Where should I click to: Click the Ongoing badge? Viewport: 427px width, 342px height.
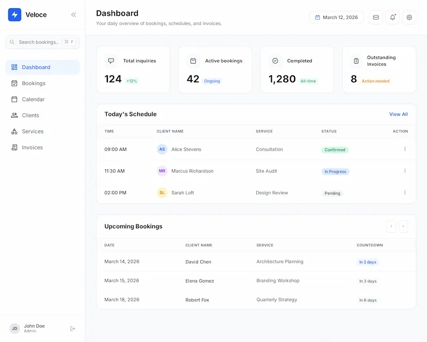[212, 81]
